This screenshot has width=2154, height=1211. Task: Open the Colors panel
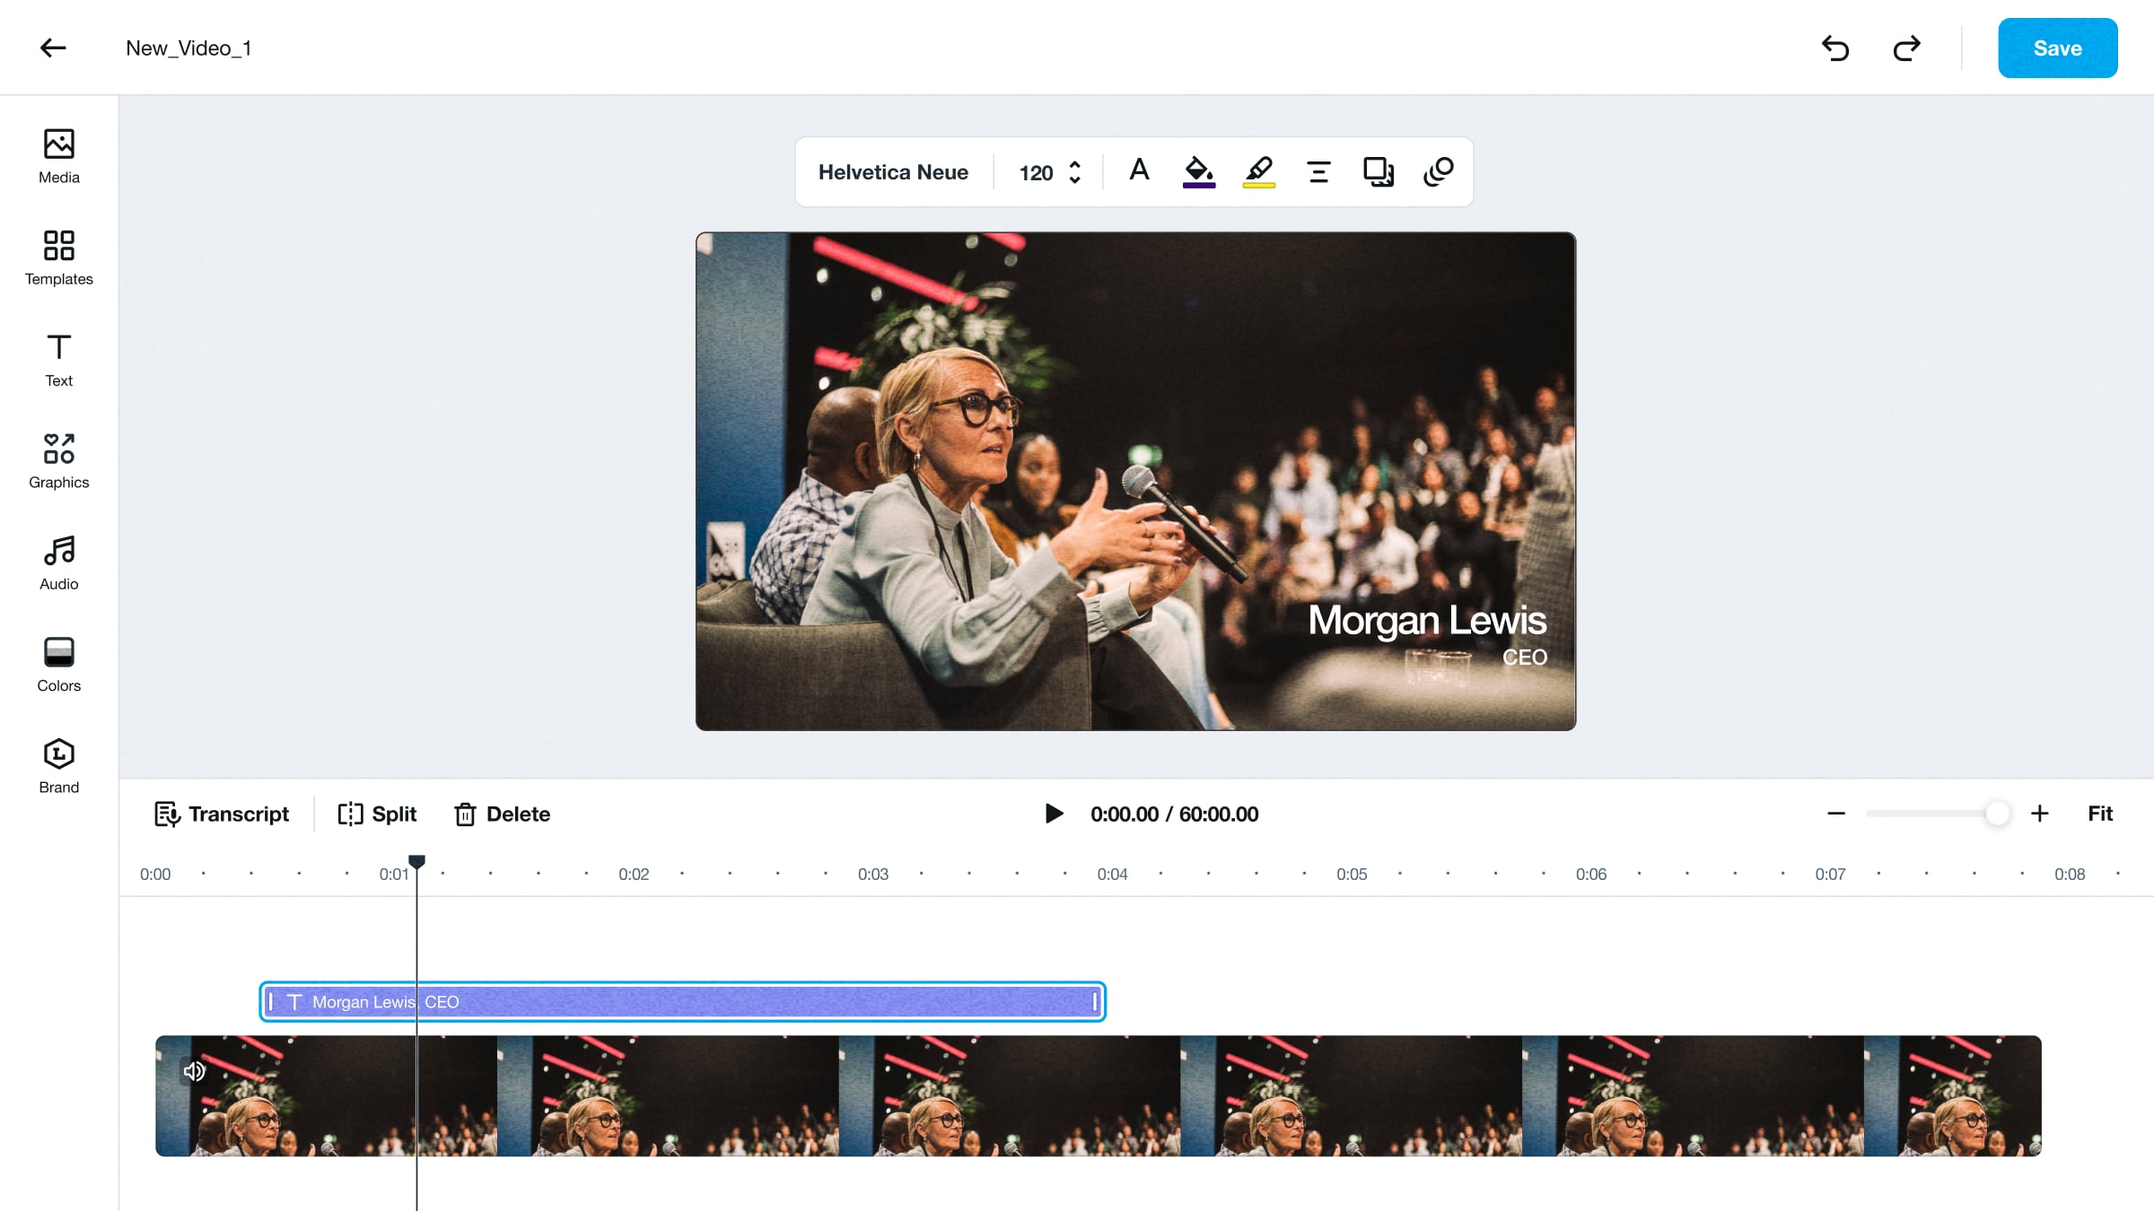(58, 665)
